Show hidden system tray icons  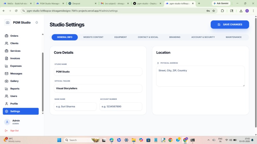click(x=209, y=140)
